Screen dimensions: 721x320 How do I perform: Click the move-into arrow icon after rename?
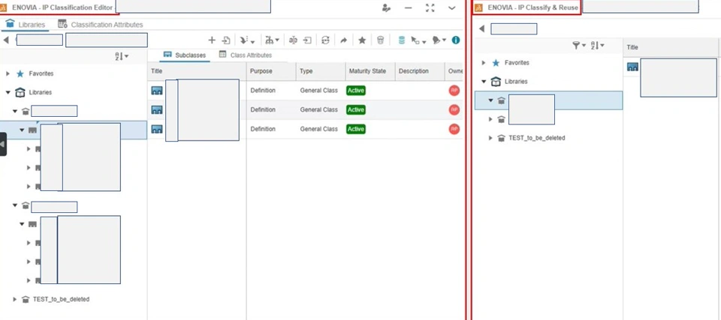tap(308, 40)
